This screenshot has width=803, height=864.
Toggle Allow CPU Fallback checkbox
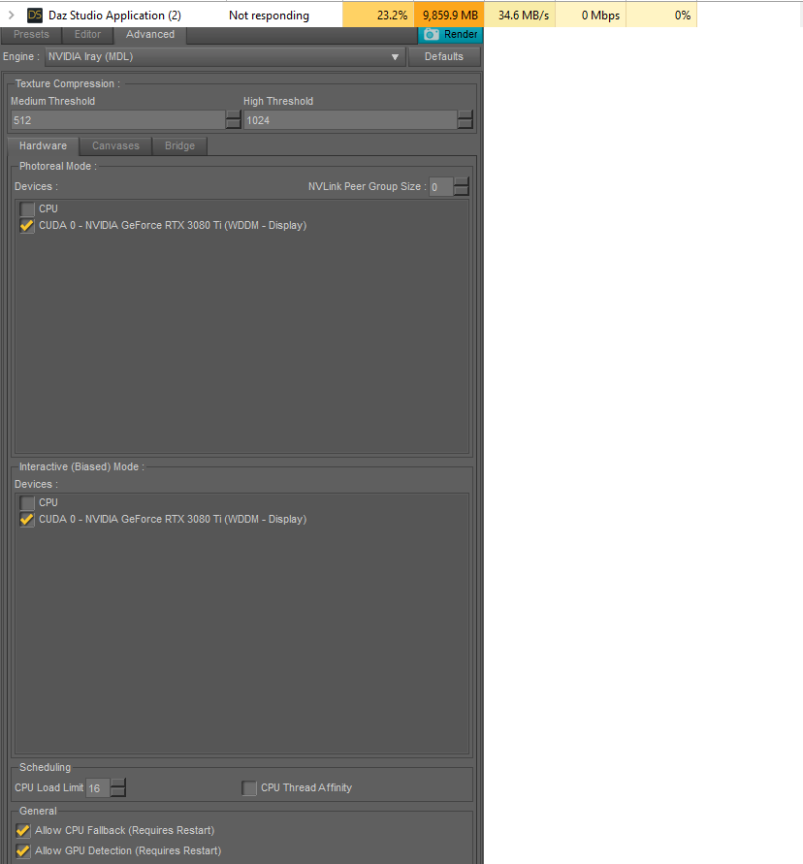click(x=23, y=830)
